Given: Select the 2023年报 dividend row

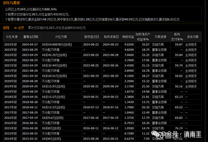Looking at the screenshot, I should tap(102, 45).
